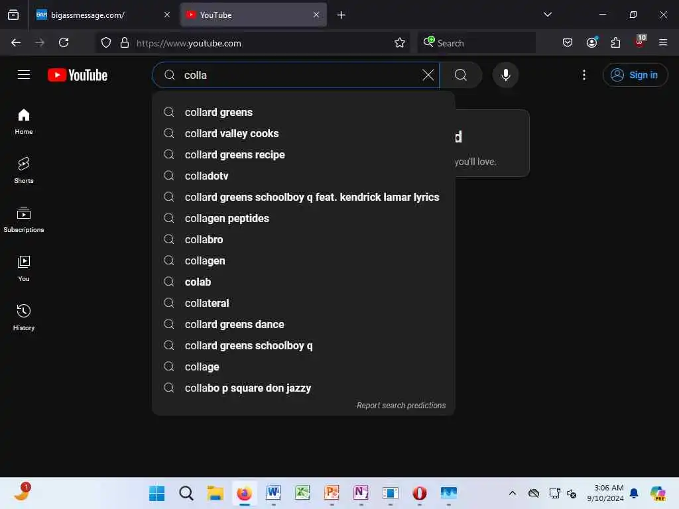Open the YouTube settings three-dot menu
The height and width of the screenshot is (509, 679).
(584, 75)
